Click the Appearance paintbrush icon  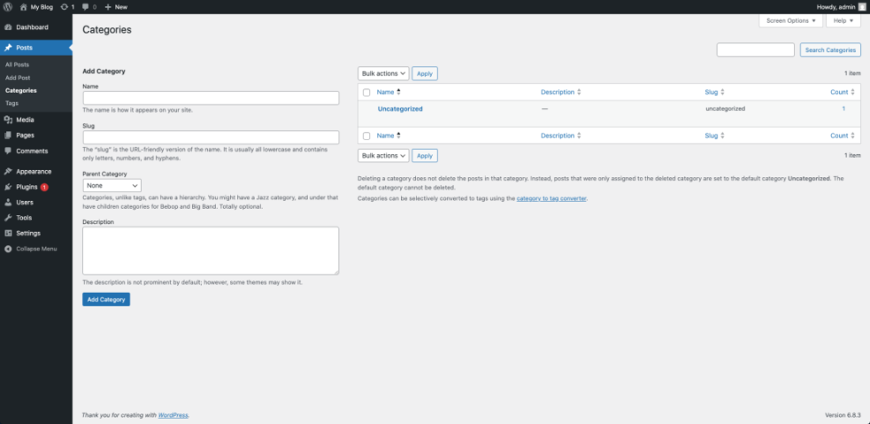point(8,172)
